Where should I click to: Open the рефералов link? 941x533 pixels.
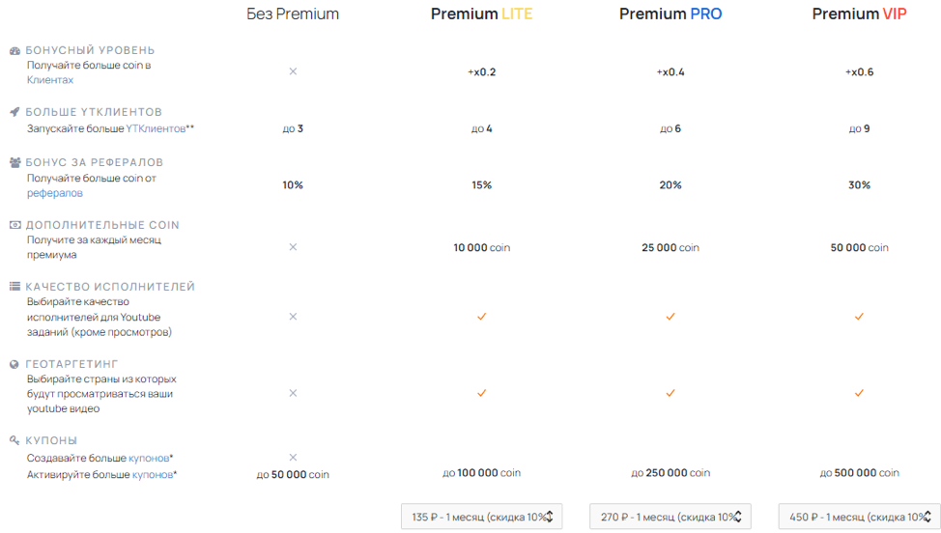tap(55, 193)
